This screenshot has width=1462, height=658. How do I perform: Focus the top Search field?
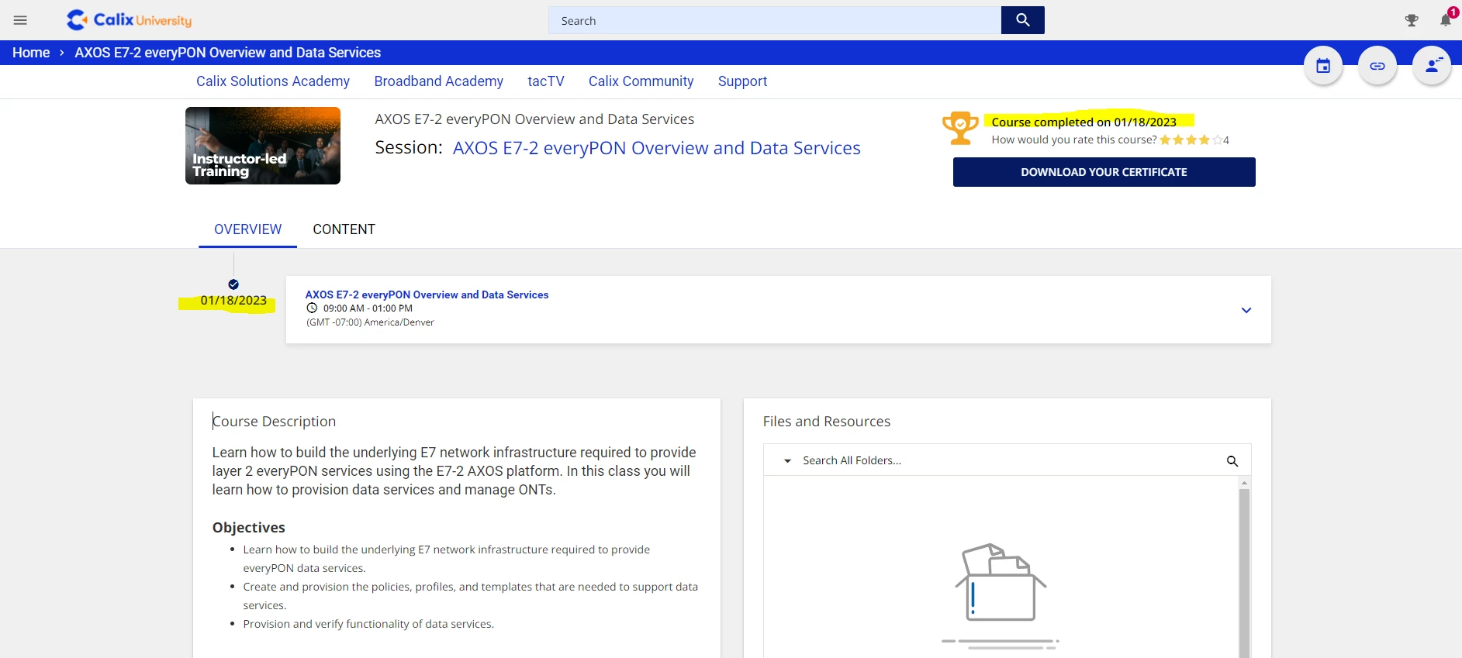coord(774,20)
